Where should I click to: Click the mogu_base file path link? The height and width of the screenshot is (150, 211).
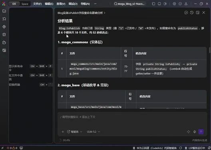[96, 107]
